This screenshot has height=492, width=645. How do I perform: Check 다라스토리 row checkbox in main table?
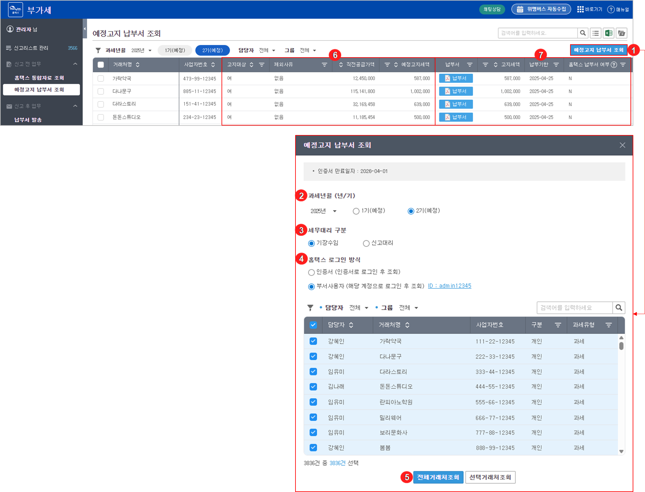point(101,104)
